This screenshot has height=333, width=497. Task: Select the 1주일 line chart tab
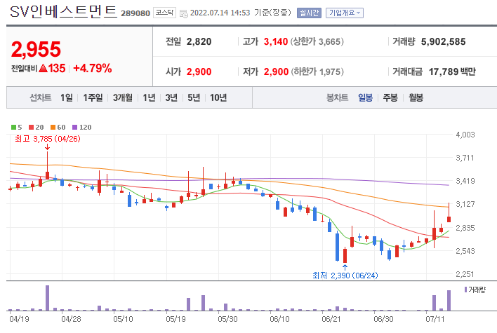tap(93, 97)
